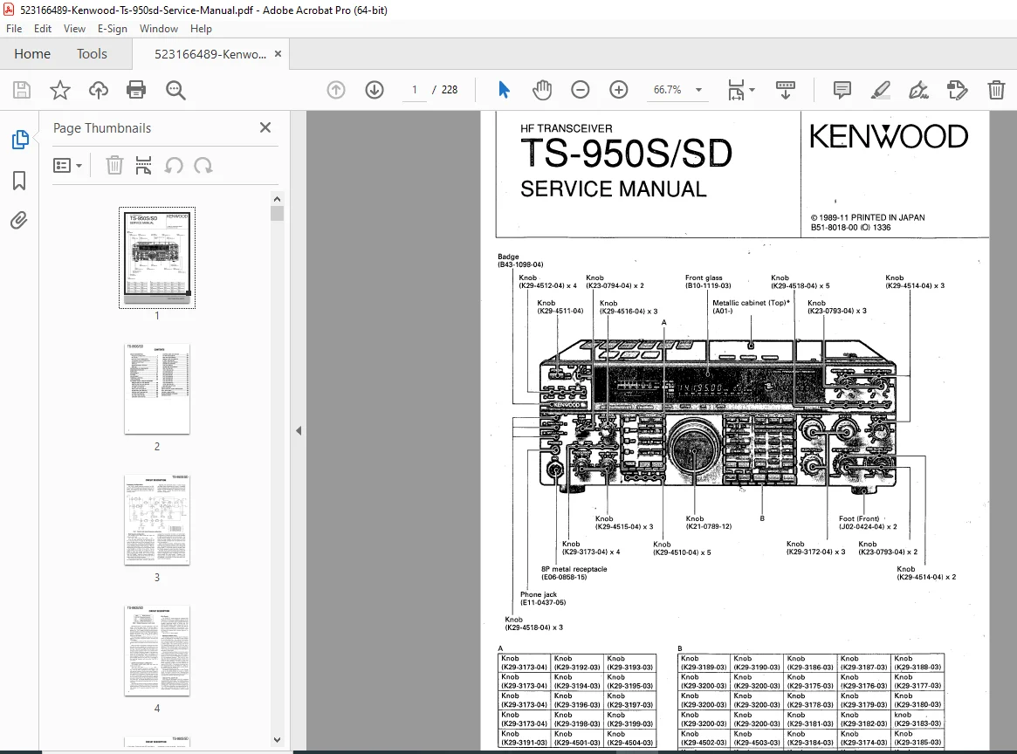Rotate page clockwise icon
This screenshot has height=754, width=1017.
(x=203, y=165)
